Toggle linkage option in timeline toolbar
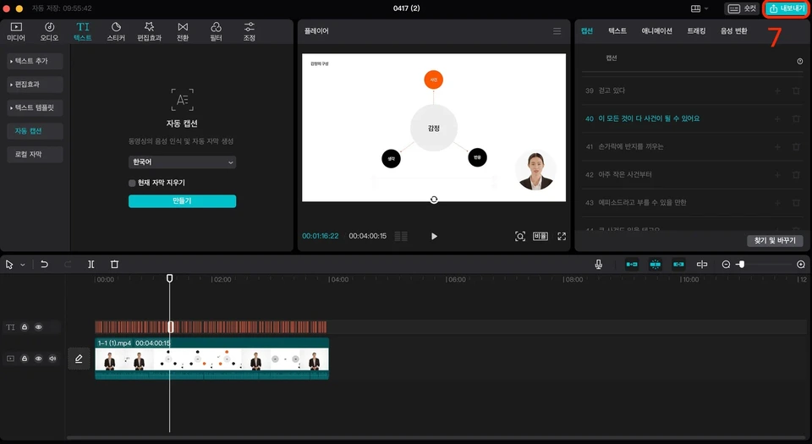The image size is (812, 444). [x=678, y=265]
